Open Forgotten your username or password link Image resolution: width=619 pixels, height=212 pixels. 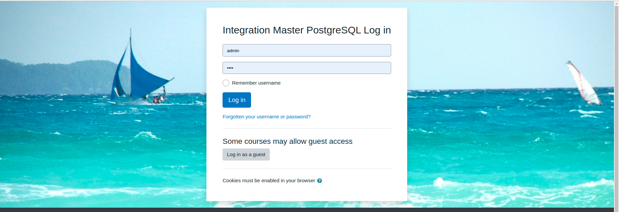point(266,117)
